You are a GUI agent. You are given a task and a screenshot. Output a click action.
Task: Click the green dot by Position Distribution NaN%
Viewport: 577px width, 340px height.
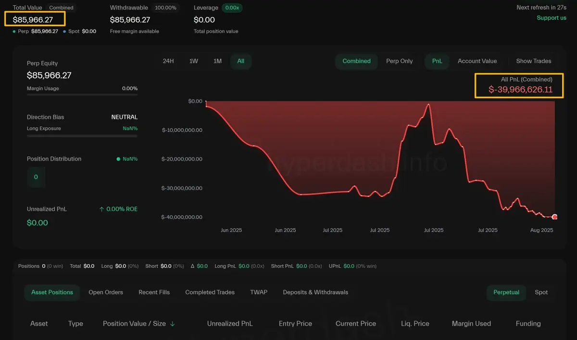(x=118, y=159)
